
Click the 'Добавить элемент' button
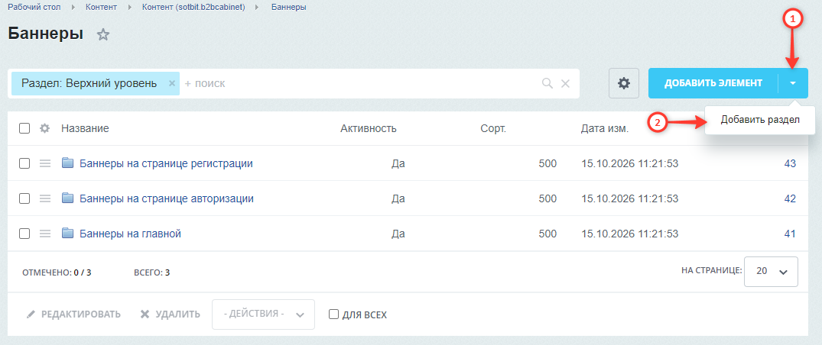tap(713, 83)
